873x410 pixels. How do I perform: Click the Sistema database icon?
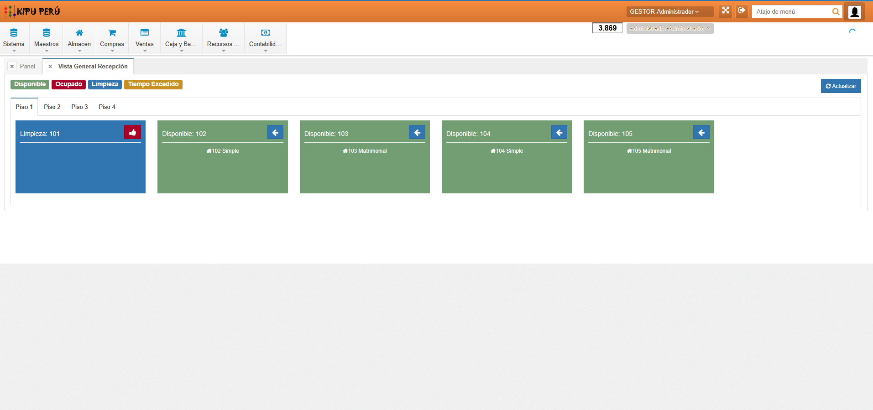click(14, 33)
